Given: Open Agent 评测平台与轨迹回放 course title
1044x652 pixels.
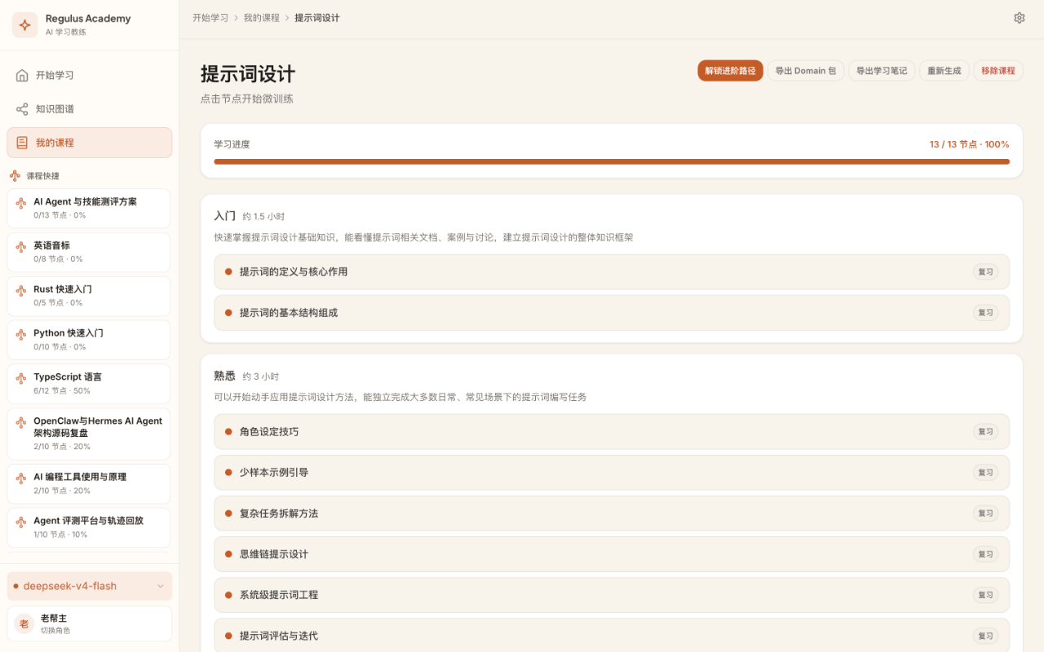Looking at the screenshot, I should point(88,521).
